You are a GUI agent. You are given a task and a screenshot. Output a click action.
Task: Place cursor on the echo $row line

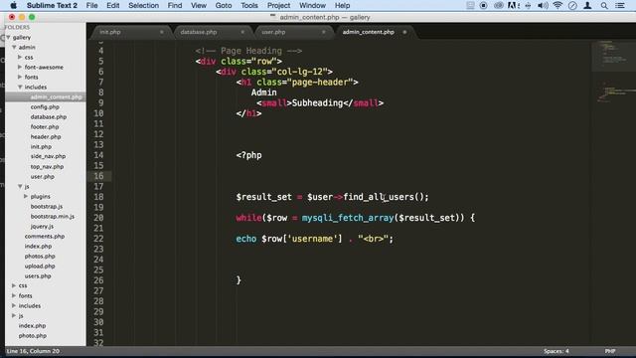[x=314, y=239]
